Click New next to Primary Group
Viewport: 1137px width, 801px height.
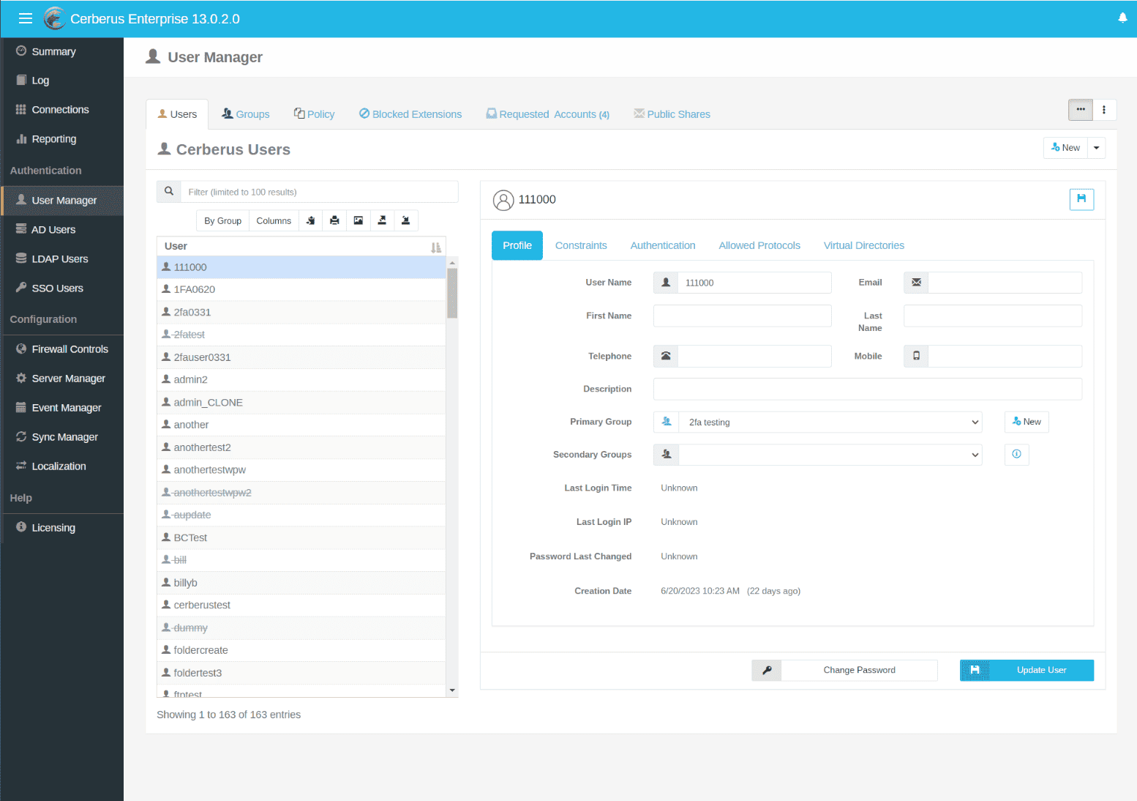point(1027,422)
